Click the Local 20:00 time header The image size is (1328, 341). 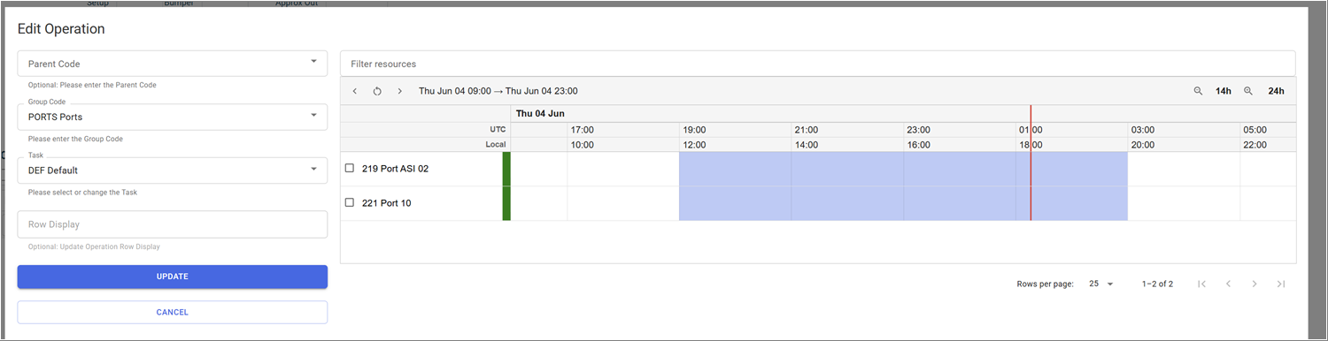(1142, 145)
